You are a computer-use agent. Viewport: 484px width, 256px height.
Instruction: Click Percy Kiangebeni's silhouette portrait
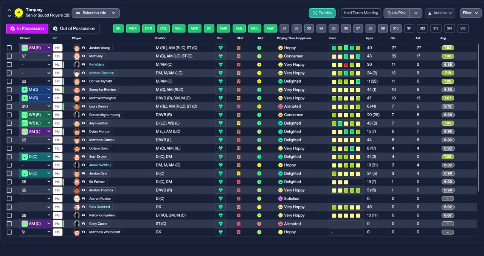77,215
